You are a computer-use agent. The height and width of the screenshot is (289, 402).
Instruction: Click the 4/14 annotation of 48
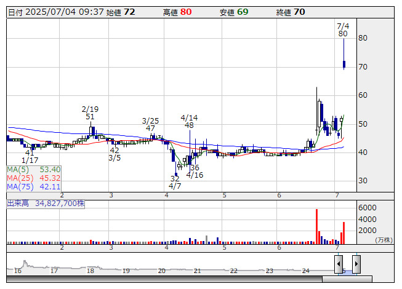tap(189, 121)
